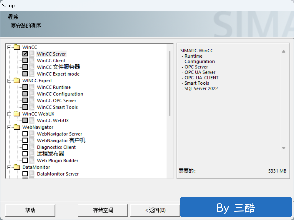Click the package icon beside Web Plugin Builder
294x220 pixels.
click(32, 160)
